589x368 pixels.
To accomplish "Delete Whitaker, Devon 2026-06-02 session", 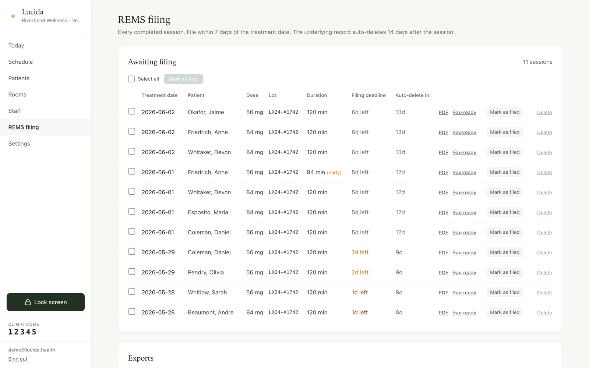I will coord(544,152).
